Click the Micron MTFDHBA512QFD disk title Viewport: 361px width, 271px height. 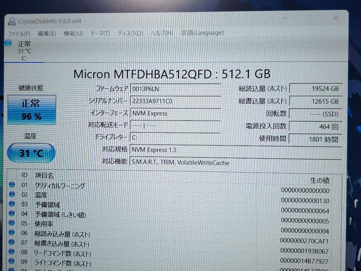[172, 74]
